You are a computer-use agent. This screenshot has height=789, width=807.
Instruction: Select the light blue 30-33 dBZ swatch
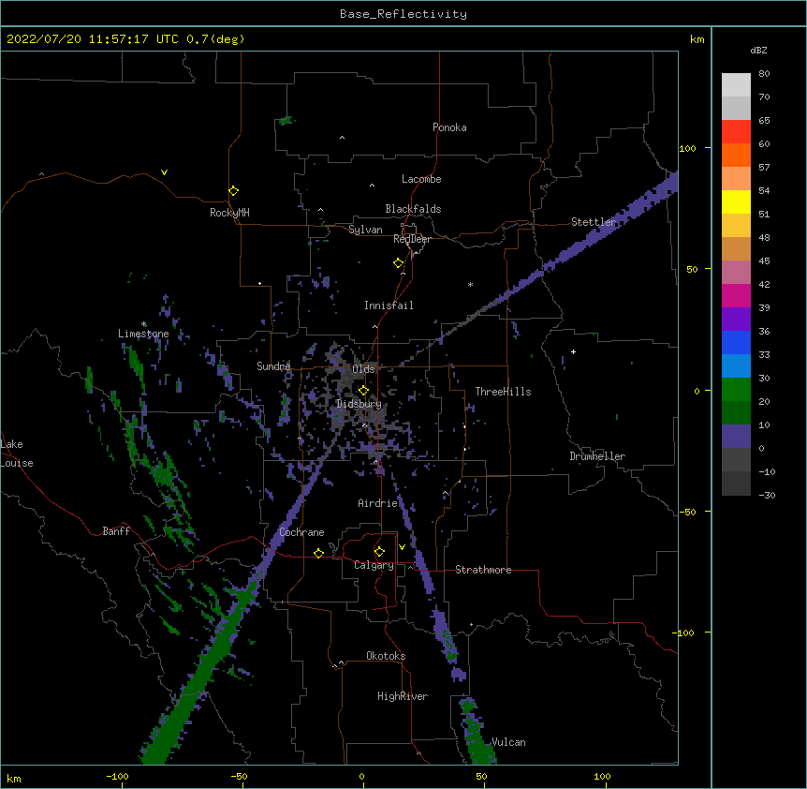coord(736,366)
